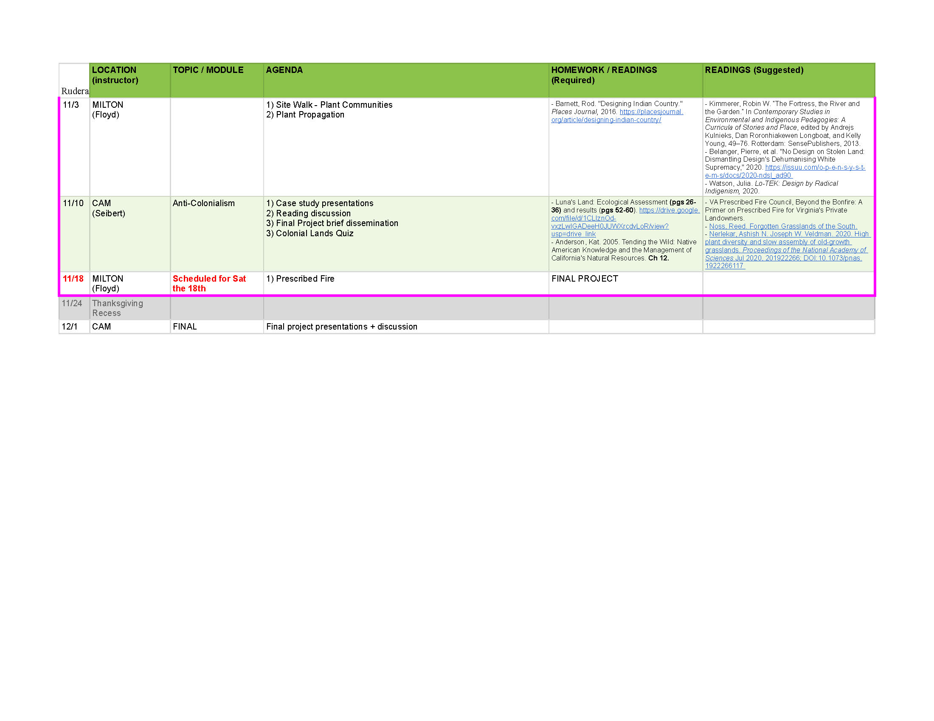934x721 pixels.
Task: Click the HOMEWORK / READINGS (Required) header
Action: coord(603,75)
